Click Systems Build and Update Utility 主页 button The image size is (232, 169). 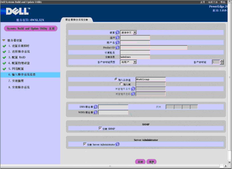(x=31, y=29)
